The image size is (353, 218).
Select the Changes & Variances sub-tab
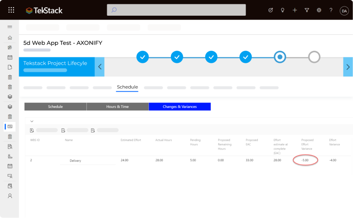coord(180,107)
